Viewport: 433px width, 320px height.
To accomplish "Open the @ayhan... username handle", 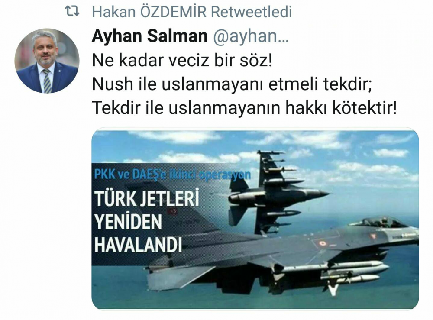I will tap(251, 36).
